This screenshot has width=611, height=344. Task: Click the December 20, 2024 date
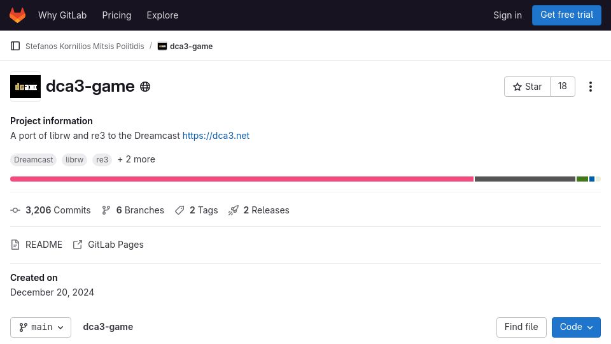click(x=52, y=292)
